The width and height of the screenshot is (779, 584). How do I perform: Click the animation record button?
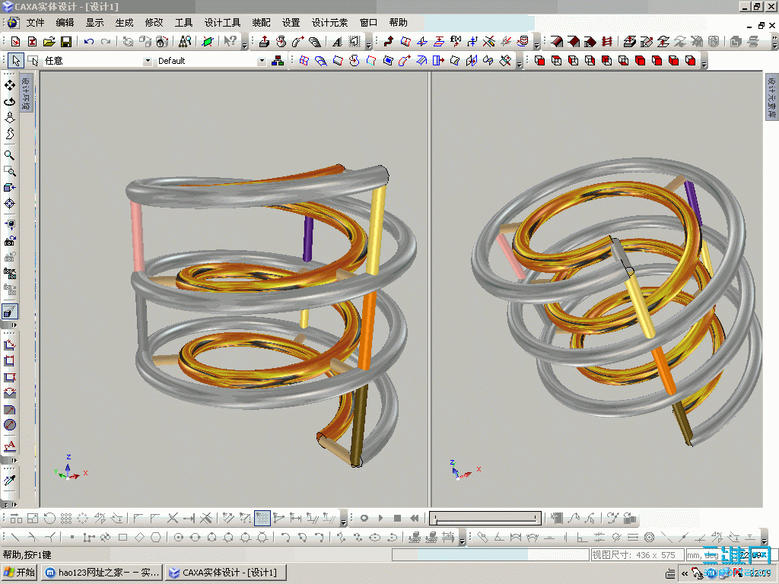[364, 519]
